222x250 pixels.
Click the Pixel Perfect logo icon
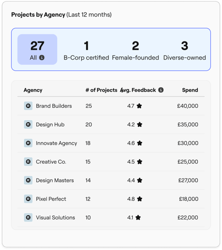click(28, 199)
